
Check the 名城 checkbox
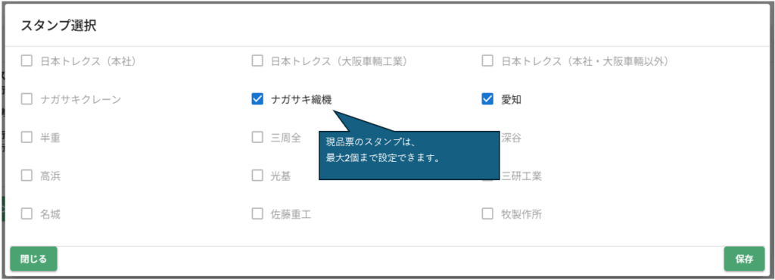26,214
